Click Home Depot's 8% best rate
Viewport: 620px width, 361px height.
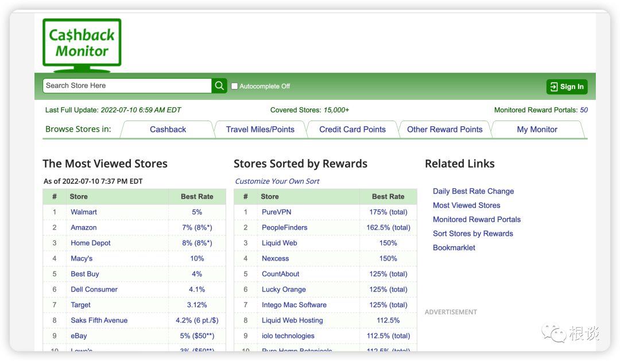pyautogui.click(x=197, y=243)
